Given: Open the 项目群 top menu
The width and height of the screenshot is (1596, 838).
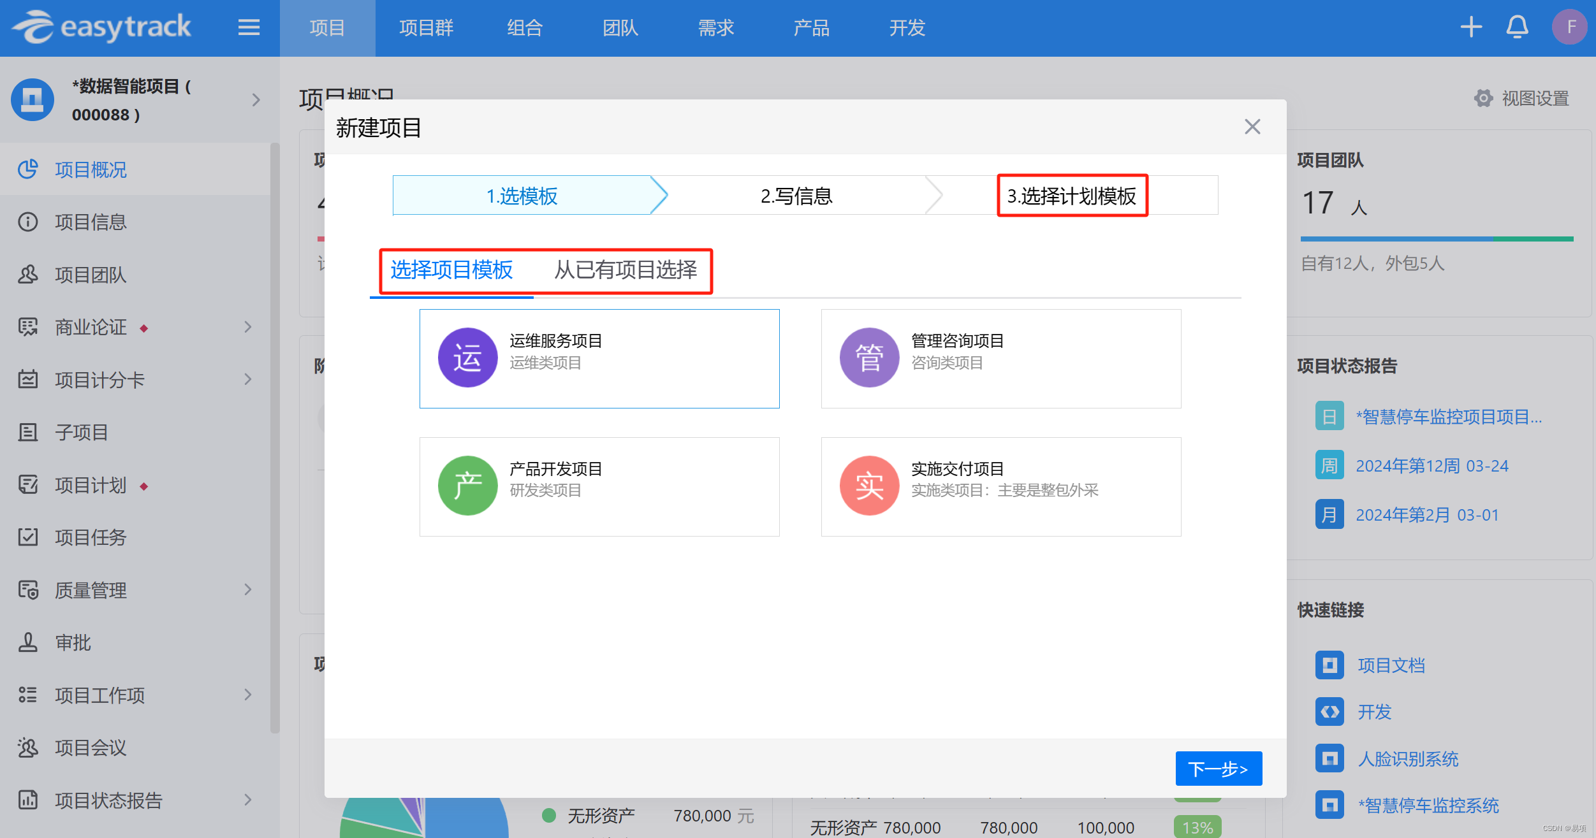Looking at the screenshot, I should click(426, 28).
